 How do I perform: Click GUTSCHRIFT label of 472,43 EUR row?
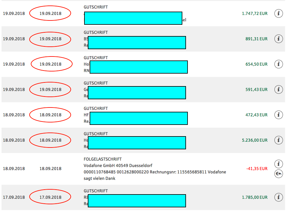click(95, 108)
